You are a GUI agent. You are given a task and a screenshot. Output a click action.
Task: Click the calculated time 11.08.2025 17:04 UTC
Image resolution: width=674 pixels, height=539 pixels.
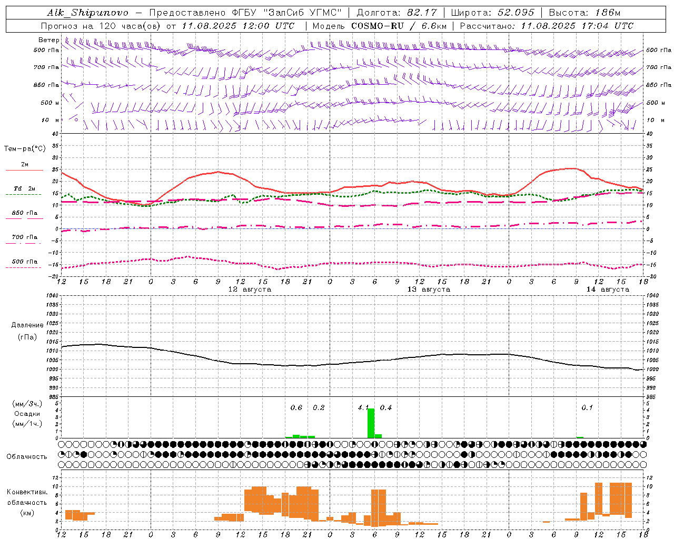(x=577, y=26)
